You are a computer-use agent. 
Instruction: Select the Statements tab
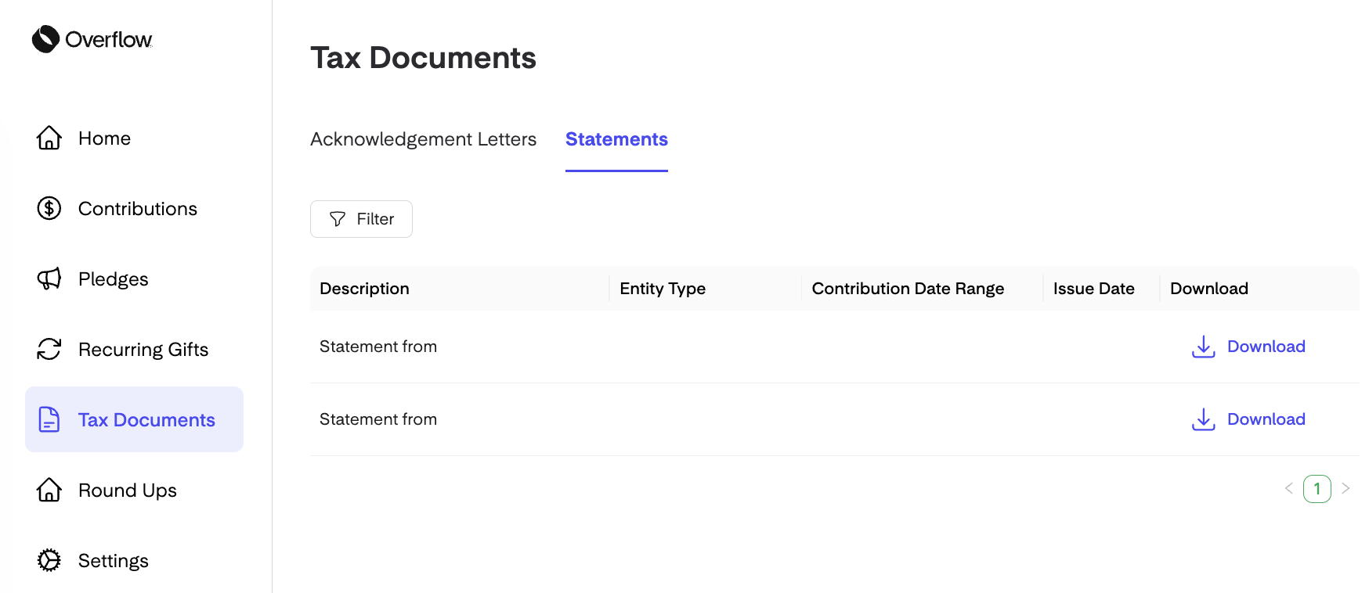pos(616,139)
